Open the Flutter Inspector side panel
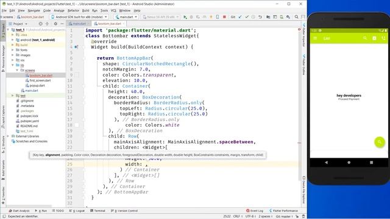 (x=303, y=35)
